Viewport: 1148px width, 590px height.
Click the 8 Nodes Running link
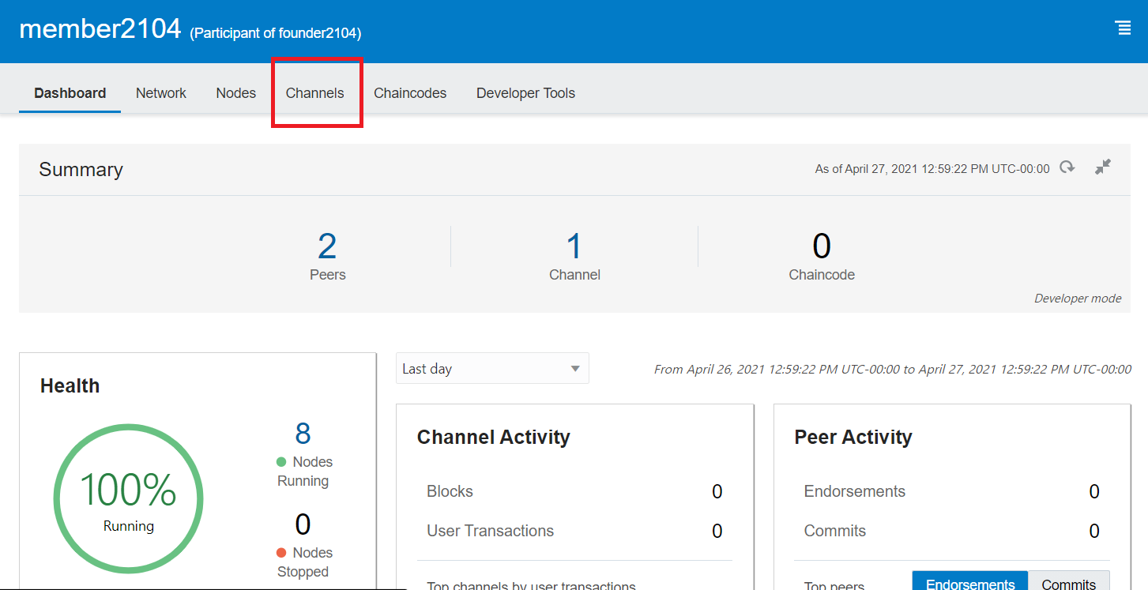(x=303, y=434)
